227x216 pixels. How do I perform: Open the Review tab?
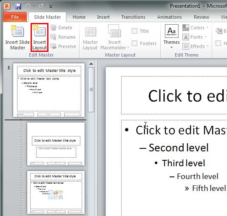[x=201, y=17]
